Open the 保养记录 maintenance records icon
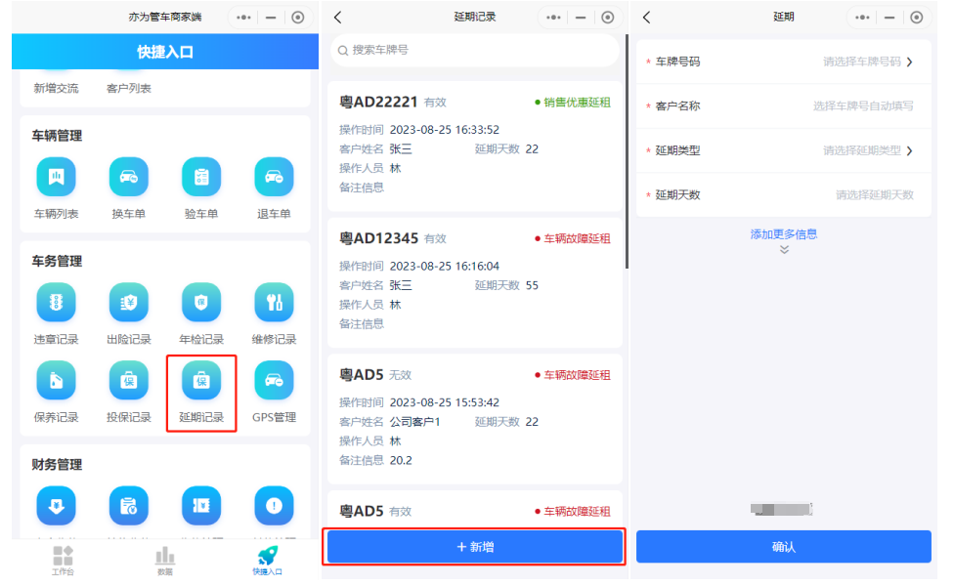The image size is (954, 587). pos(56,381)
